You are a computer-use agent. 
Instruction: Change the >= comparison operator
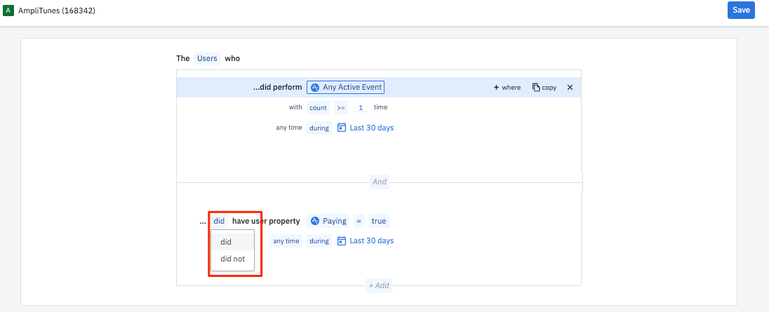340,108
